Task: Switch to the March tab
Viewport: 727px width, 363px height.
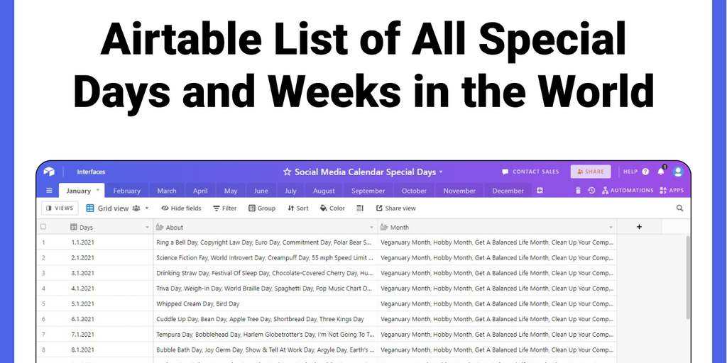Action: tap(166, 191)
